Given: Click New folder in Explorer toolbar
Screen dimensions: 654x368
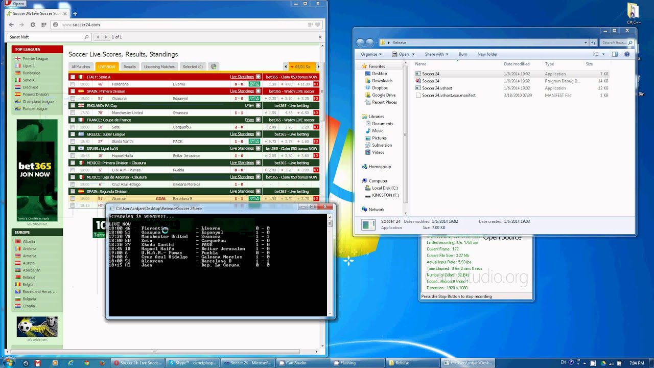Looking at the screenshot, I should pos(487,54).
